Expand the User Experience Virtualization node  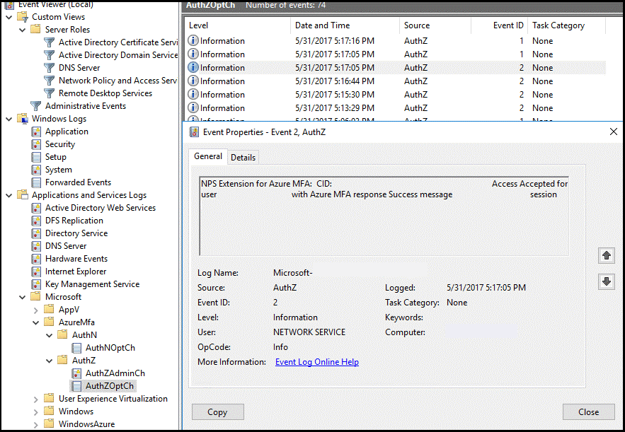coord(35,398)
